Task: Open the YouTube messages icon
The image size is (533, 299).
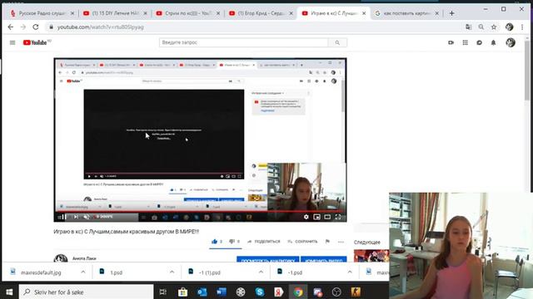Action: [480, 42]
